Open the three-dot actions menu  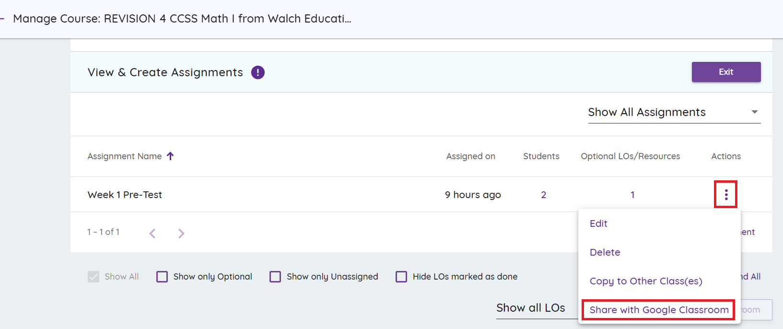[x=726, y=194]
